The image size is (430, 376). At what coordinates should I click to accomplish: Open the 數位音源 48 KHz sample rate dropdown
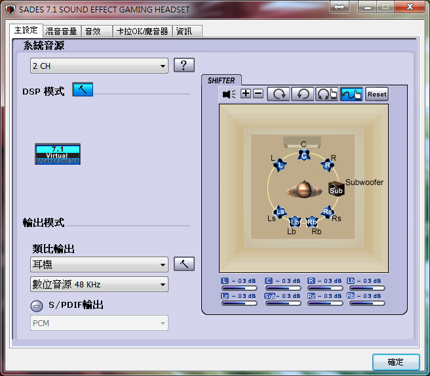pyautogui.click(x=99, y=284)
